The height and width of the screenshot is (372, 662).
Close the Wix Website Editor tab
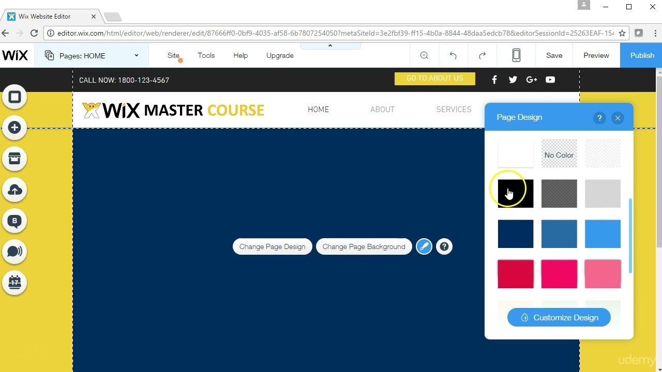click(94, 17)
